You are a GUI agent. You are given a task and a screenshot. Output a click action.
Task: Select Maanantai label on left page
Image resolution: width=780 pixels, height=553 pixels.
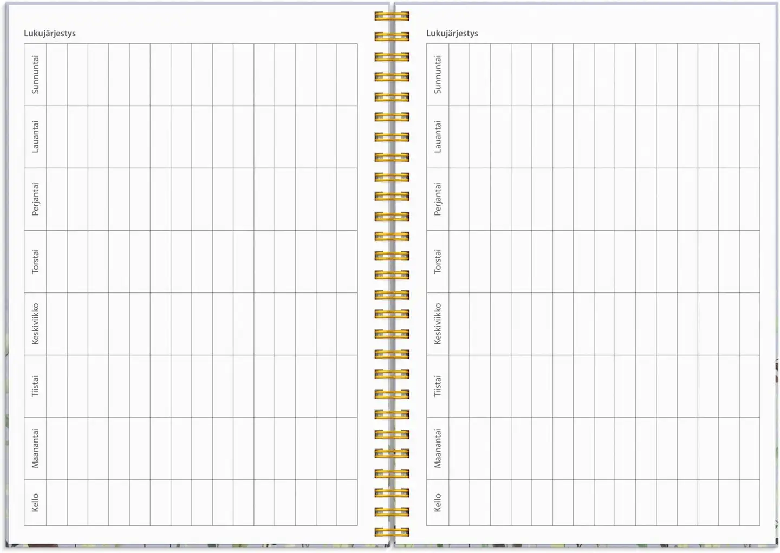click(x=36, y=448)
